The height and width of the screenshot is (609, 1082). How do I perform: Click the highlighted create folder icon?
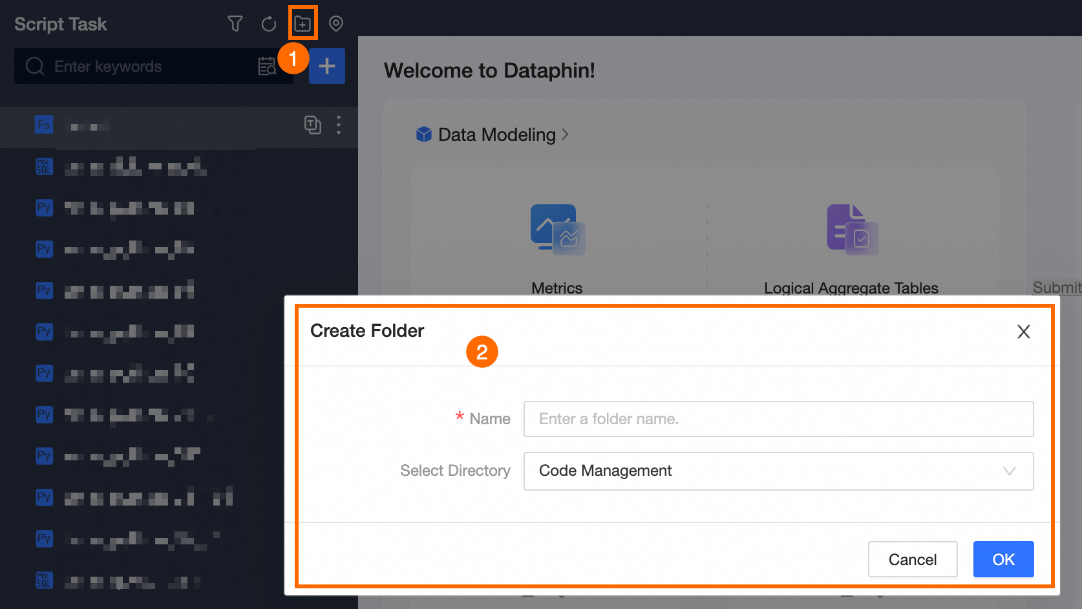303,23
